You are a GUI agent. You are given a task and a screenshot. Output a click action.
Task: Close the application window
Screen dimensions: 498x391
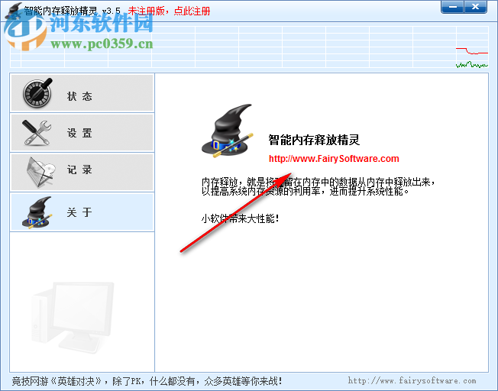pyautogui.click(x=475, y=7)
